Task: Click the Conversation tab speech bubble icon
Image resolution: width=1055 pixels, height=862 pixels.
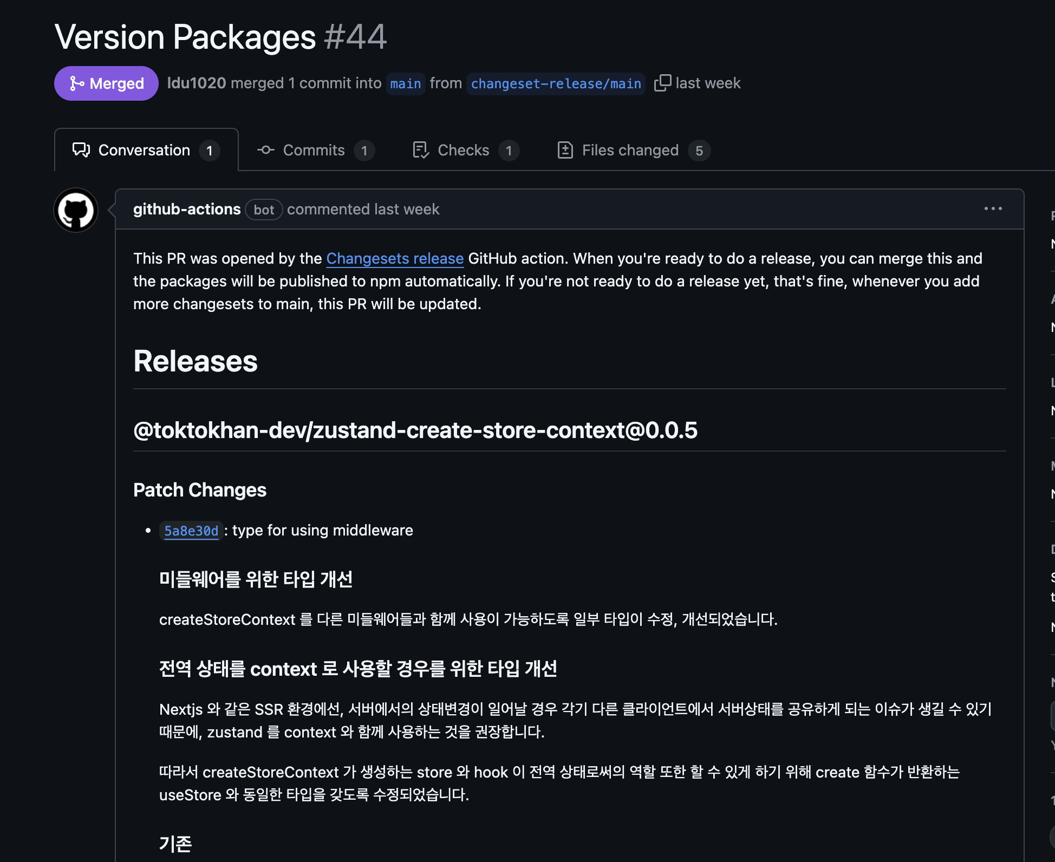Action: click(x=81, y=150)
